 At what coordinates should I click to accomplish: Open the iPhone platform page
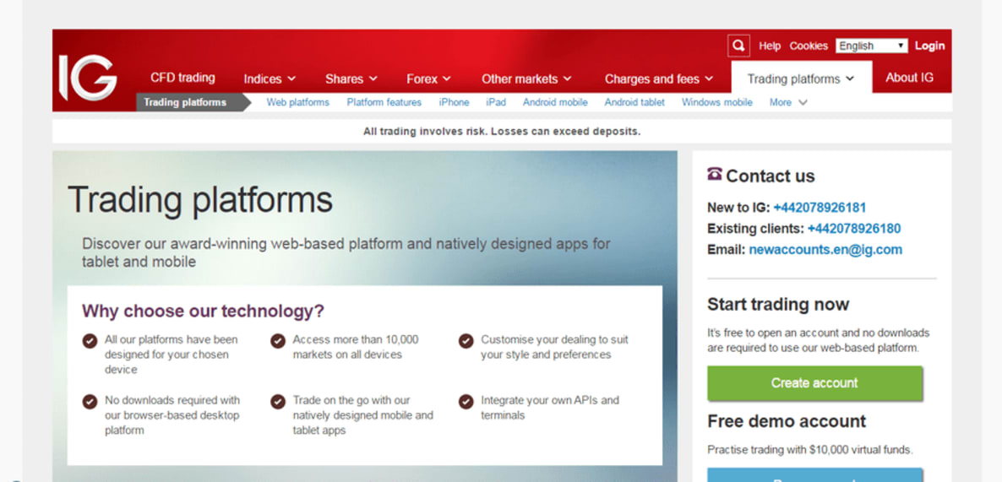(454, 102)
